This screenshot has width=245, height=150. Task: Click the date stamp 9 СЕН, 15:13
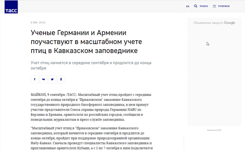tap(38, 23)
